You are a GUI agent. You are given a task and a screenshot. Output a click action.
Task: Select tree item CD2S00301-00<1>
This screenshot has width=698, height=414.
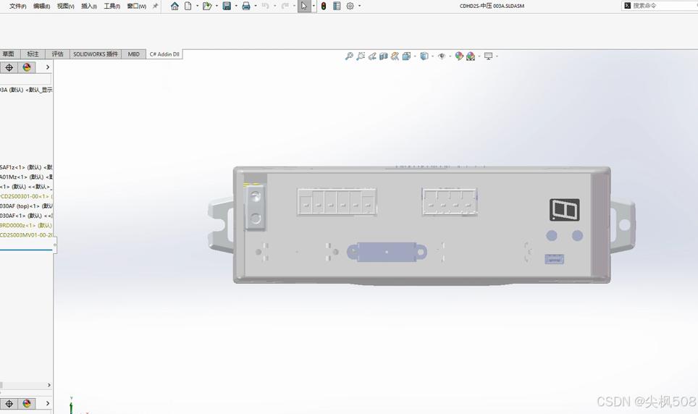[26, 196]
